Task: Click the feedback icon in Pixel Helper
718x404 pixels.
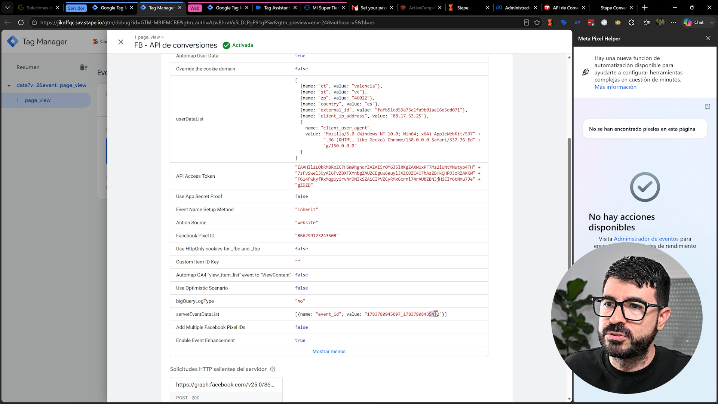Action: pyautogui.click(x=707, y=107)
